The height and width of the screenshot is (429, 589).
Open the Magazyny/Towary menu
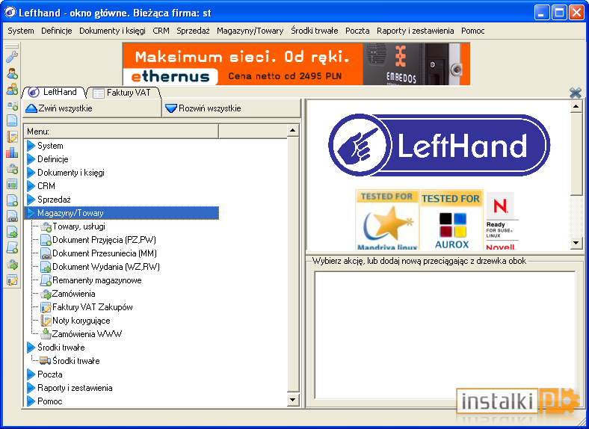(x=250, y=31)
